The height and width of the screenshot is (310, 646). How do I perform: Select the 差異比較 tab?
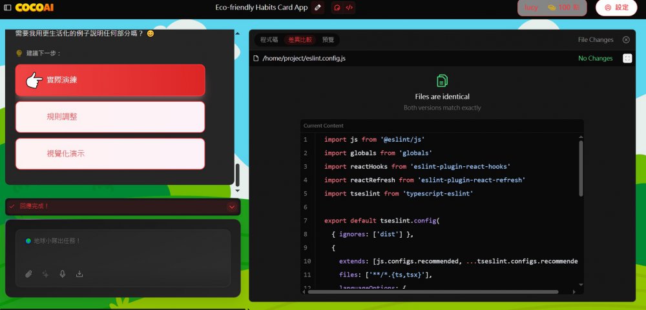coord(300,40)
